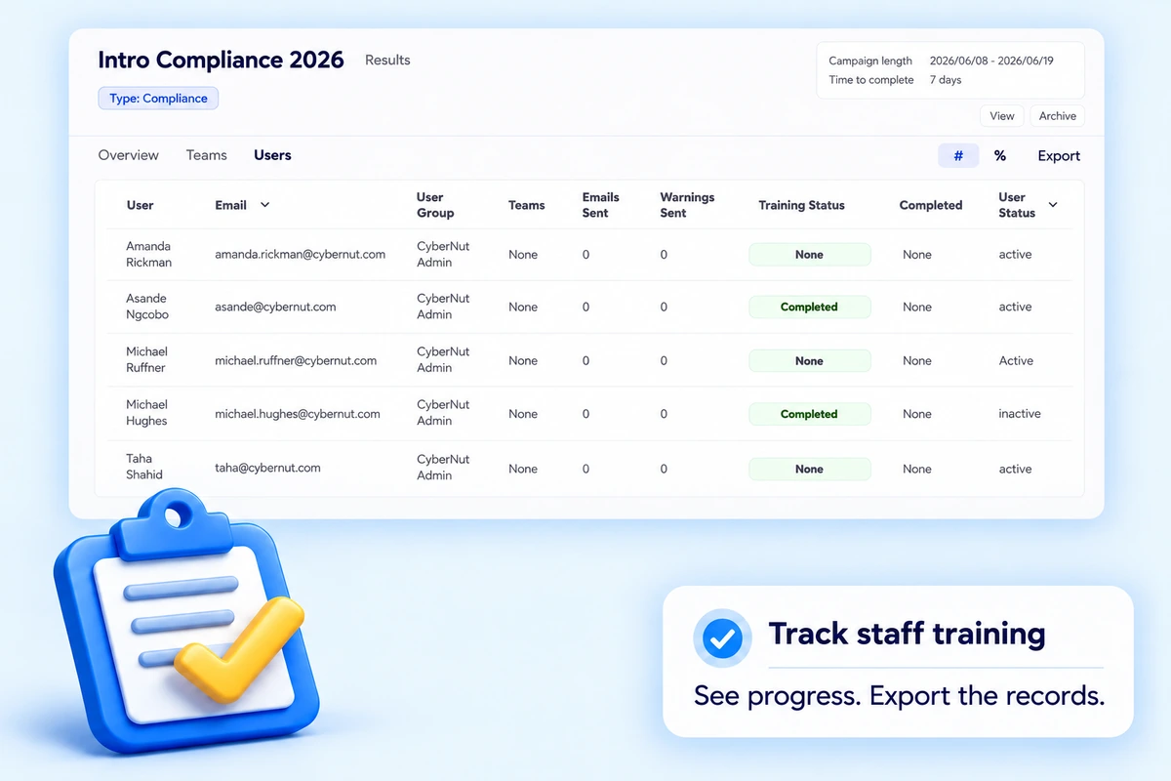Click the clipboard checklist illustration
Screen dimensions: 1171x781
click(185, 622)
